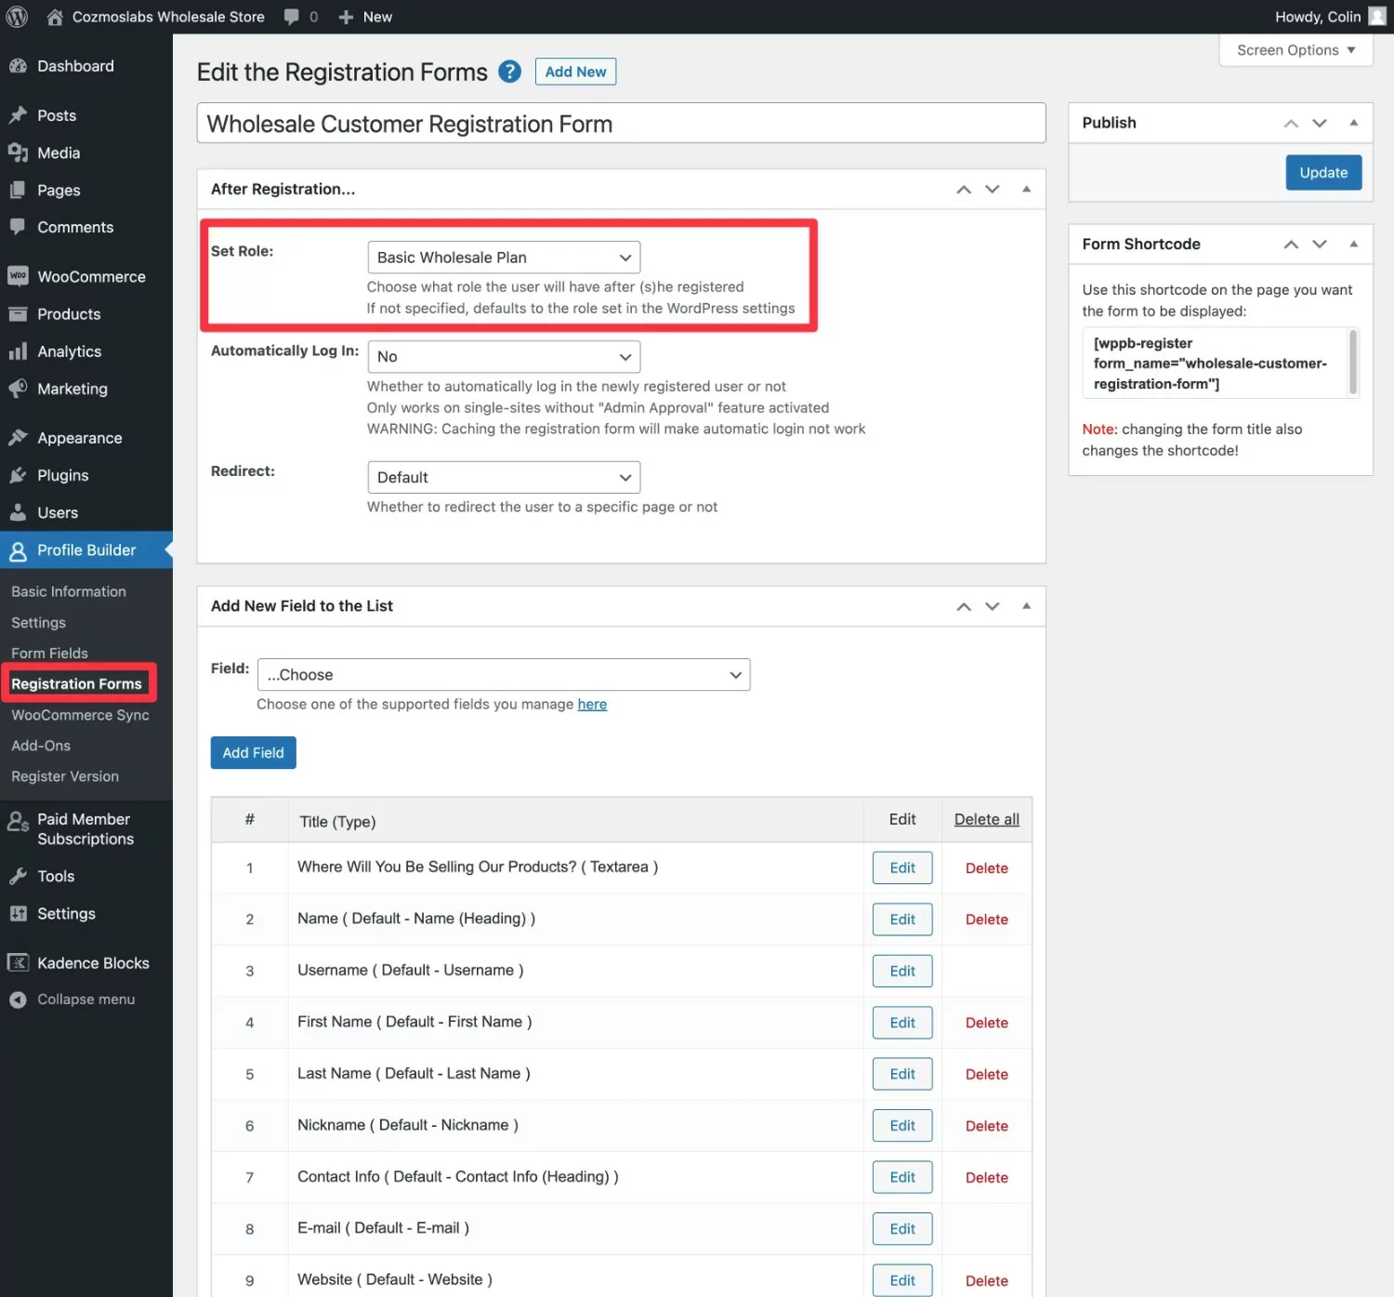Click the Marketing megaphone icon

pyautogui.click(x=18, y=389)
